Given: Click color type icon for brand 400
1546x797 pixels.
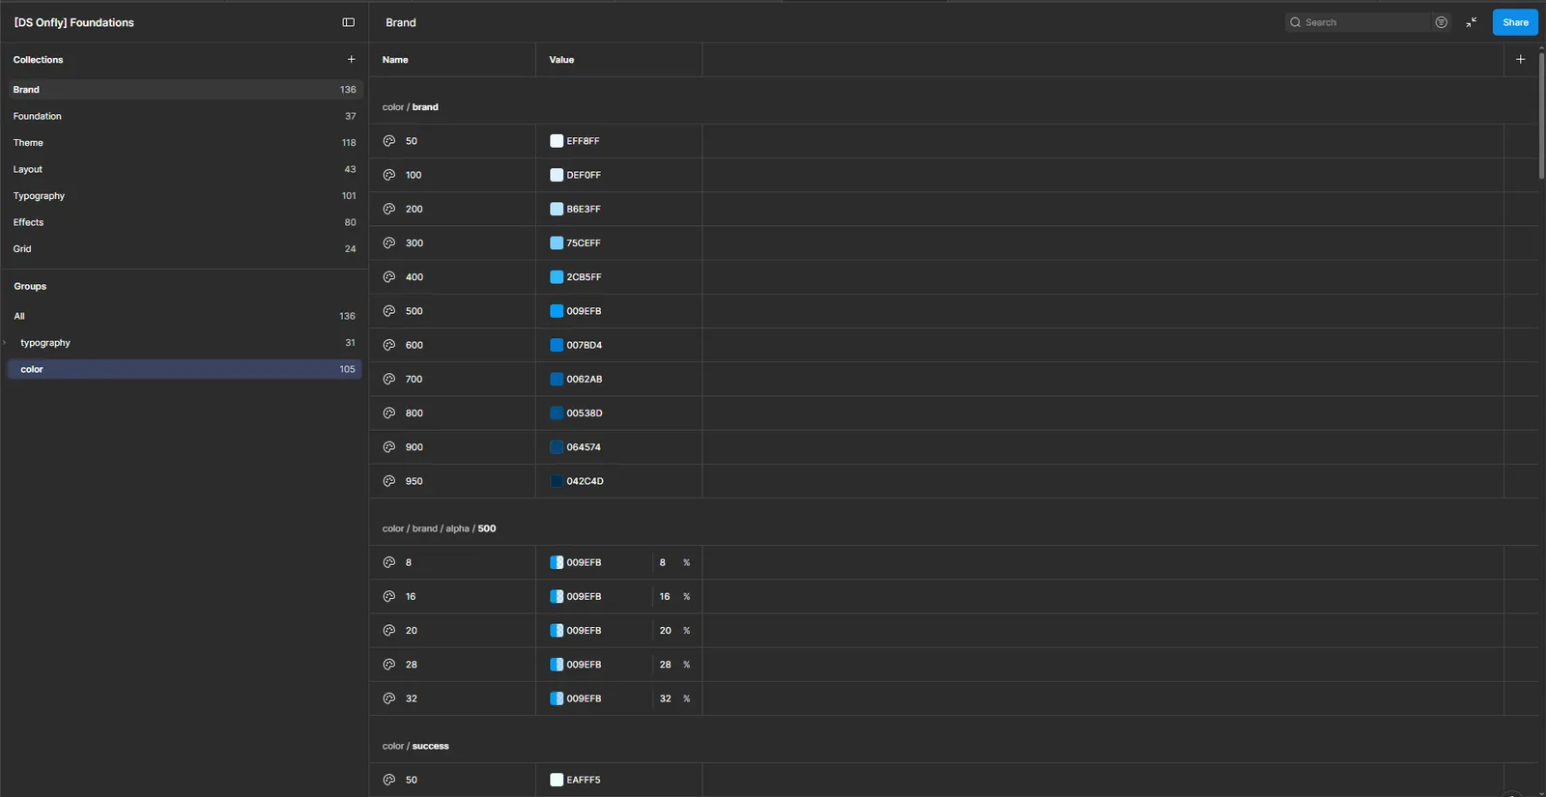Looking at the screenshot, I should click(x=389, y=277).
